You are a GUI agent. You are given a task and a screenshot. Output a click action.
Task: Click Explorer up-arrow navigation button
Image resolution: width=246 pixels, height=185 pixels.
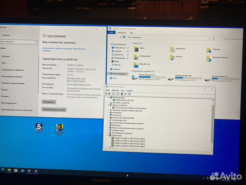[x=120, y=37]
